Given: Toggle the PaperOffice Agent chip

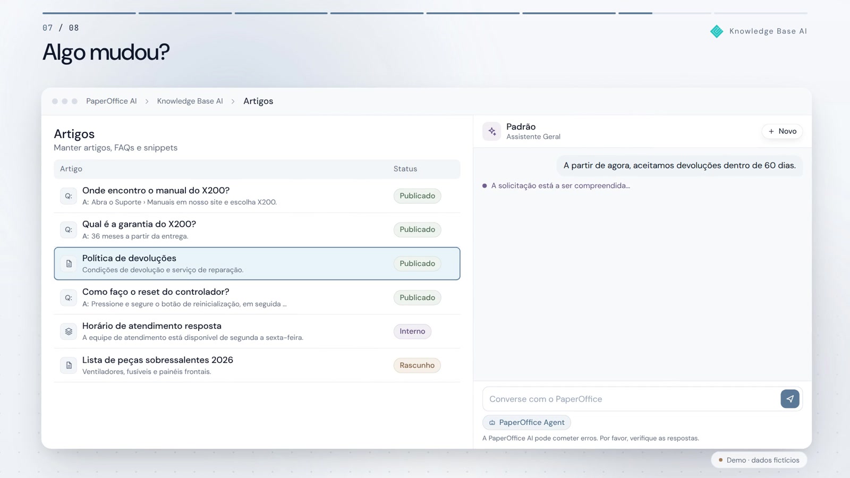Looking at the screenshot, I should click(526, 423).
